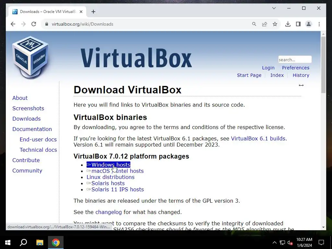
Task: Download macOS / Intel hosts package
Action: (115, 171)
